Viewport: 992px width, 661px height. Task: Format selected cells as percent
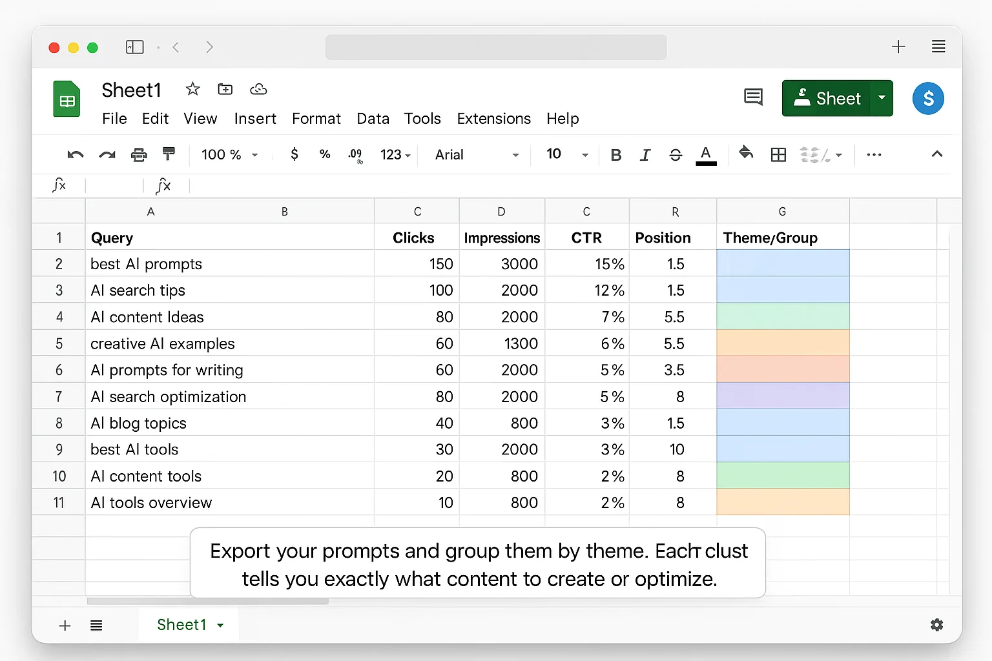pyautogui.click(x=325, y=155)
